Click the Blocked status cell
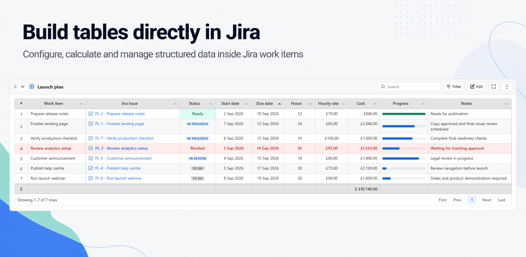Viewport: 526px width, 257px height. tap(198, 148)
